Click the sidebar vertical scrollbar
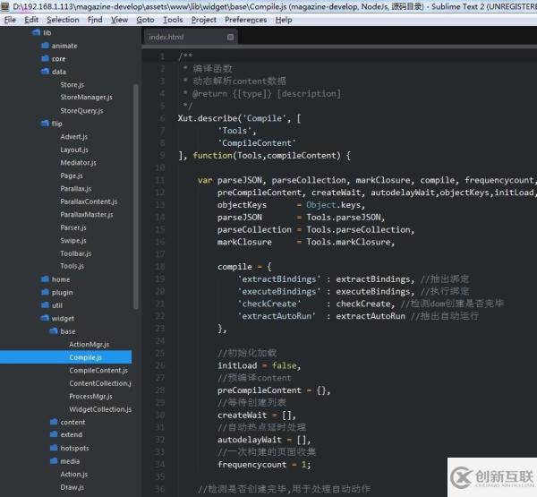537x497 pixels. click(136, 196)
